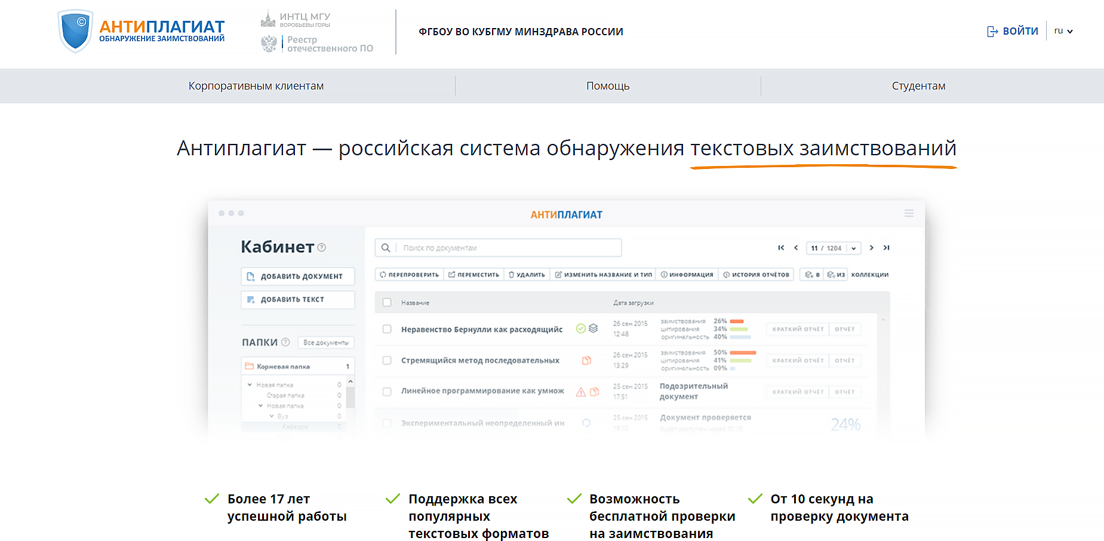
Task: Click the ИСТОРИЯ ОТЧЁТОВ toolbar button
Action: 756,275
